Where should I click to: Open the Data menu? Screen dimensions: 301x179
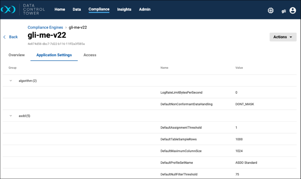pyautogui.click(x=77, y=10)
